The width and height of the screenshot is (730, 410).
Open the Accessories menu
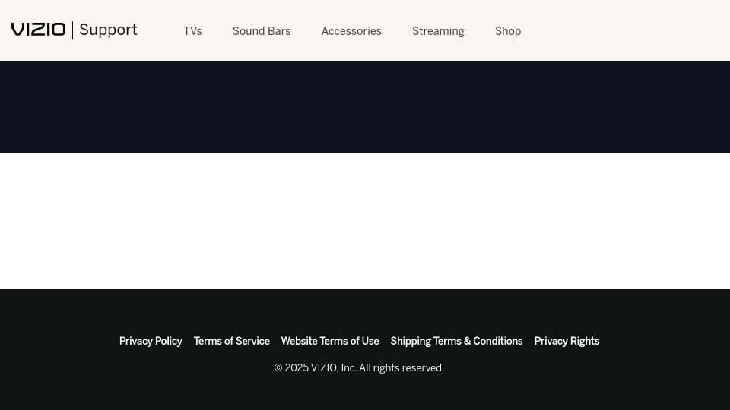(351, 31)
